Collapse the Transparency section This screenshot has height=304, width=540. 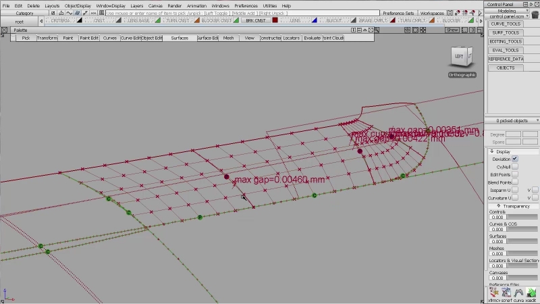[498, 206]
